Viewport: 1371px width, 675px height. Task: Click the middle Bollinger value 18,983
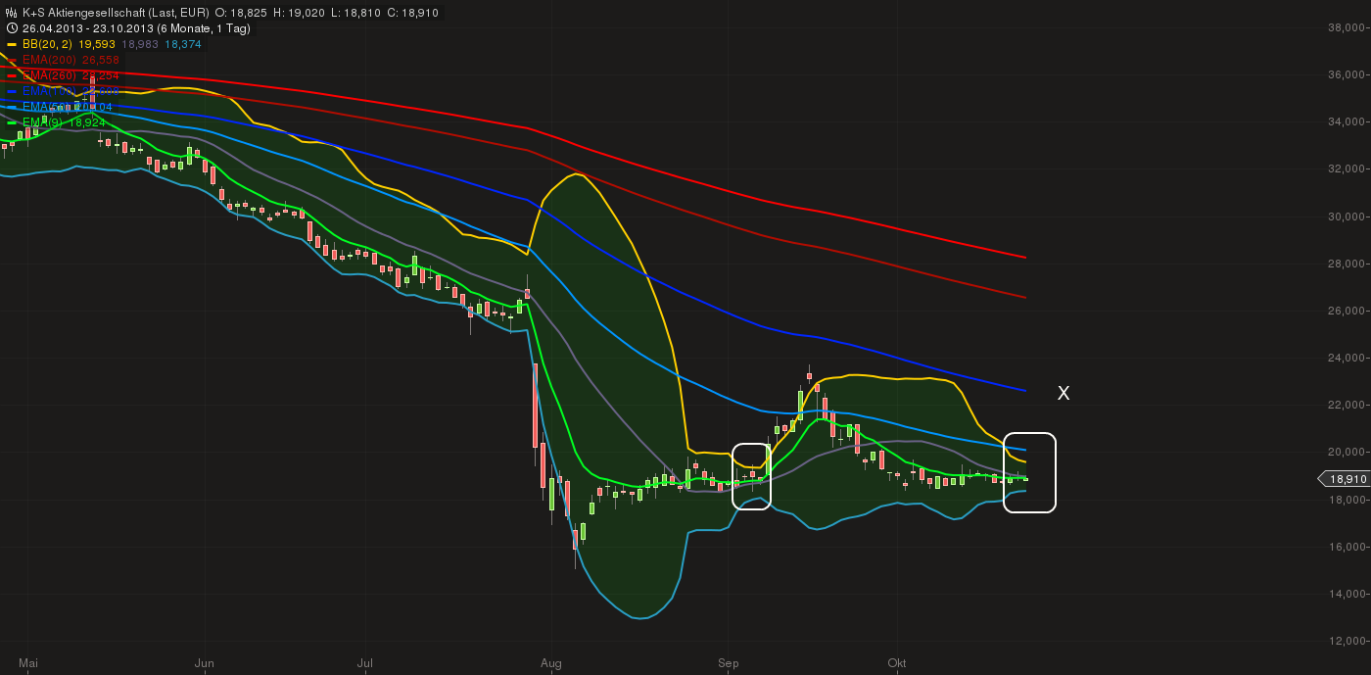pos(140,44)
